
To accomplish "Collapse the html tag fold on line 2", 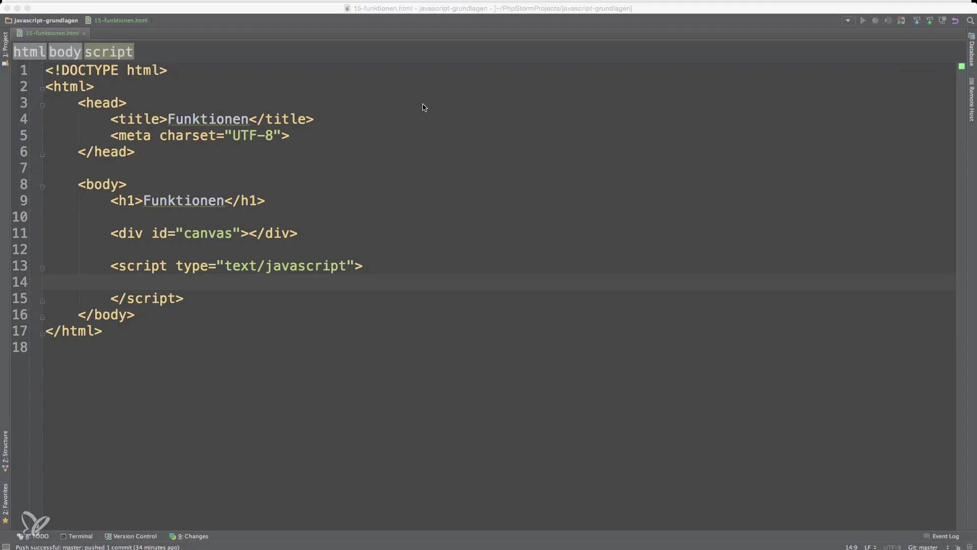I will (x=42, y=89).
